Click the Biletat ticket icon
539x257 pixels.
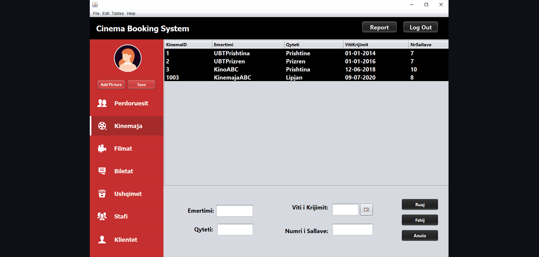tap(102, 171)
